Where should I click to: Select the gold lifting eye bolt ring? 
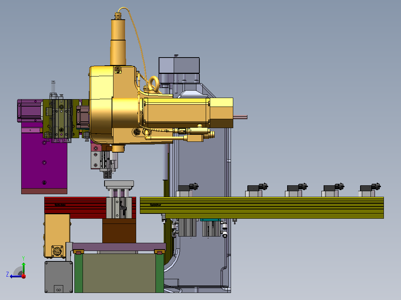[x=154, y=83]
